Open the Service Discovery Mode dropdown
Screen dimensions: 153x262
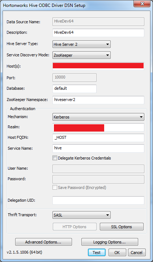(x=81, y=55)
